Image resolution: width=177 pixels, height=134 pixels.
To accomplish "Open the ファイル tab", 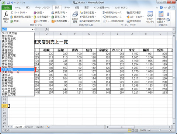I will pos(7,7).
